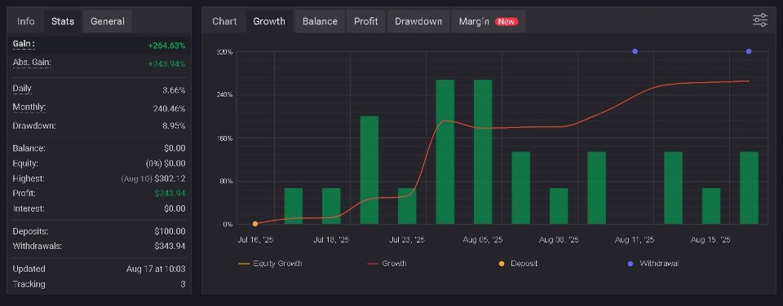Switch to the Info tab
783x306 pixels.
(26, 21)
